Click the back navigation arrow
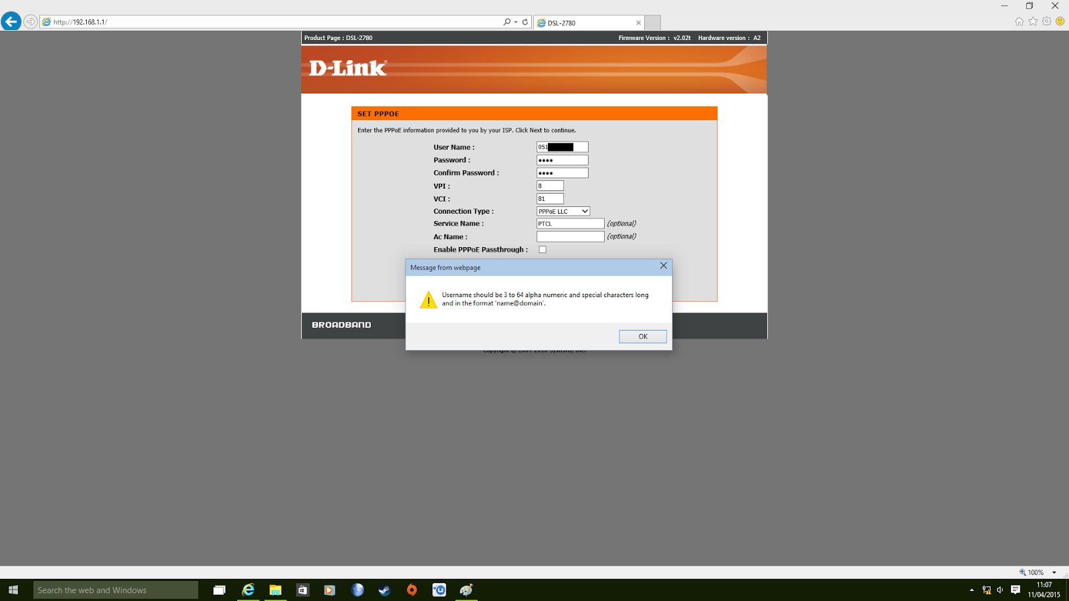This screenshot has width=1069, height=601. [11, 21]
